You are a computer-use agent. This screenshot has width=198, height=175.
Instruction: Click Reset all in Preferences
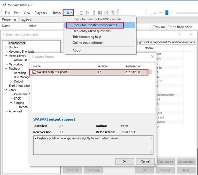click(72, 170)
